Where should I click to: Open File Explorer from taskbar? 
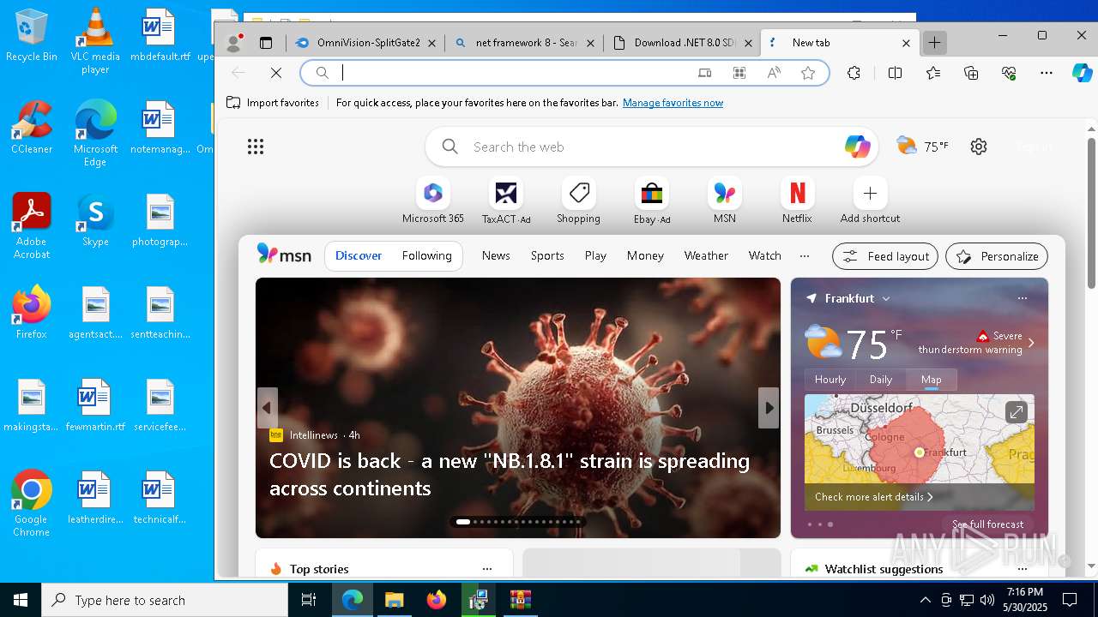click(x=395, y=600)
